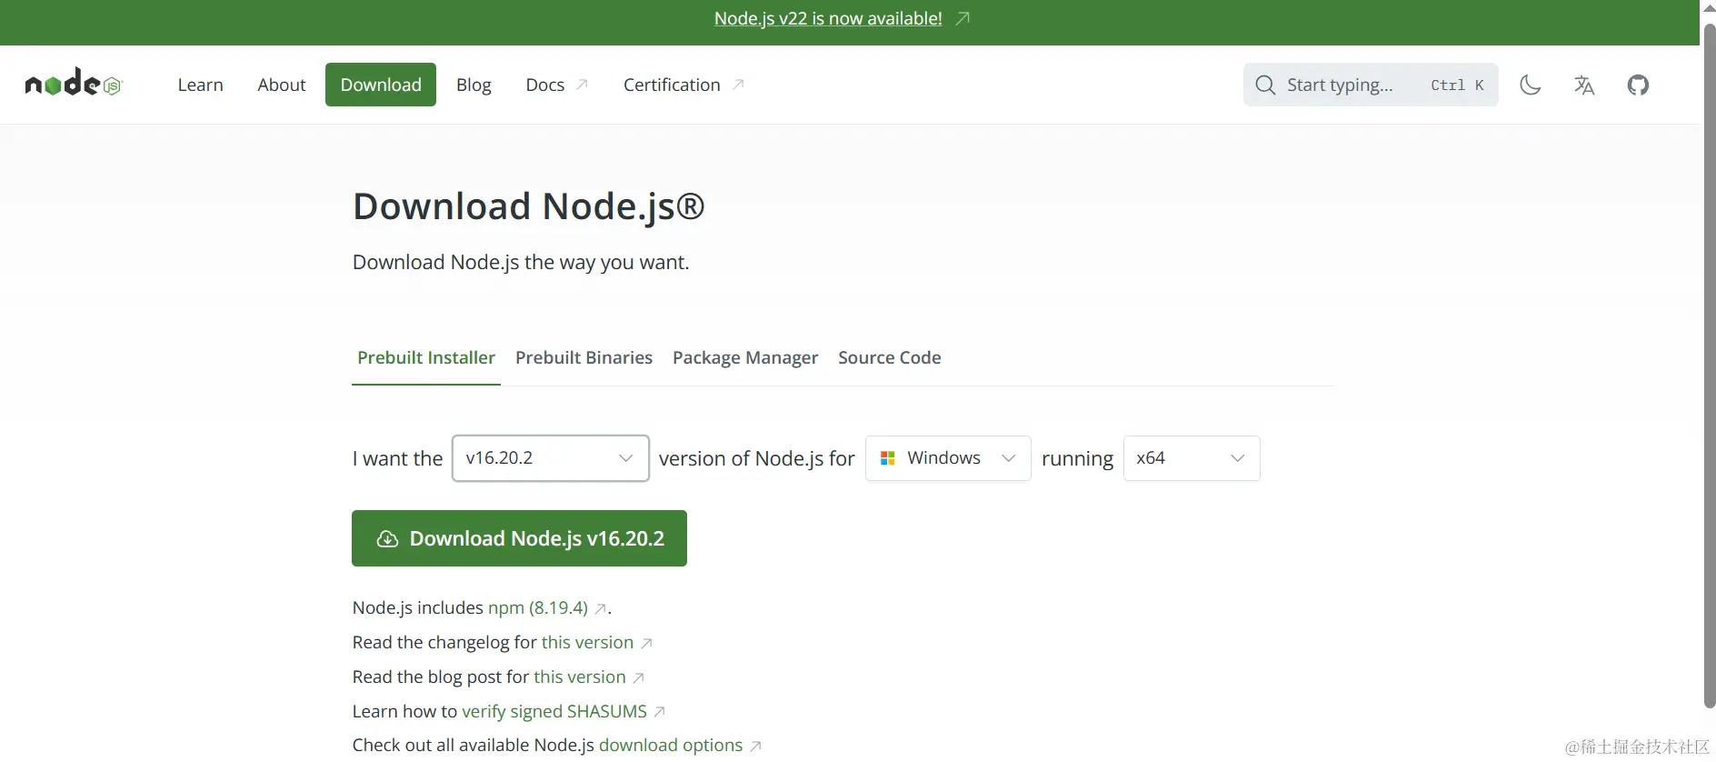The image size is (1716, 762).
Task: Open the About page
Action: point(282,85)
